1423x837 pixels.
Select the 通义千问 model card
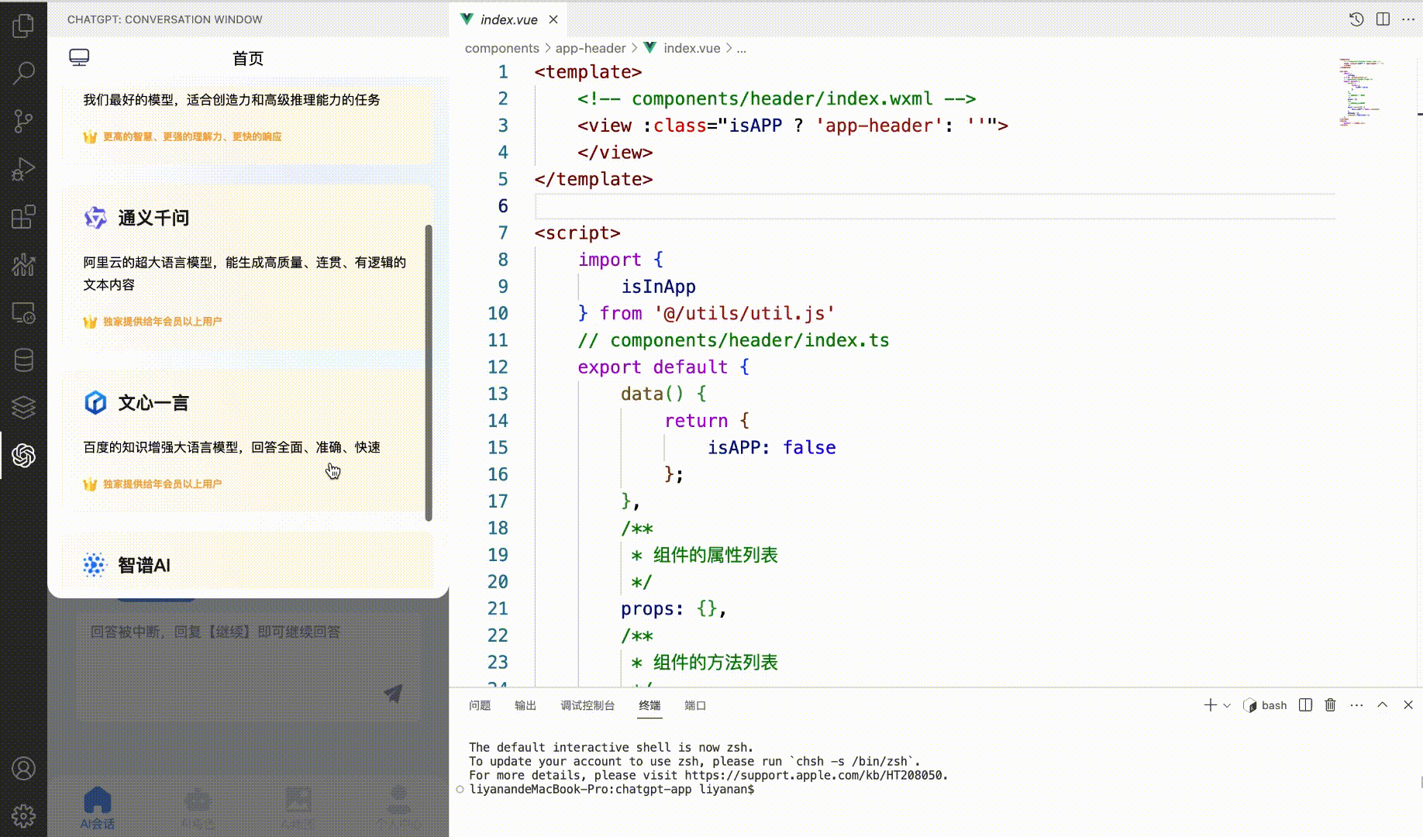(243, 267)
